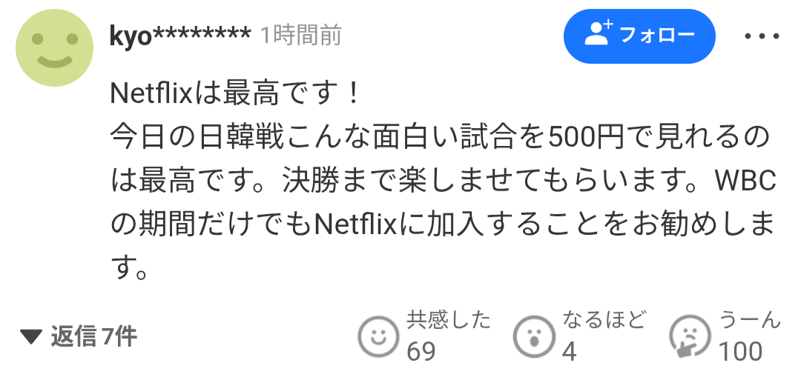Select the なるほど reaction label

pyautogui.click(x=604, y=320)
